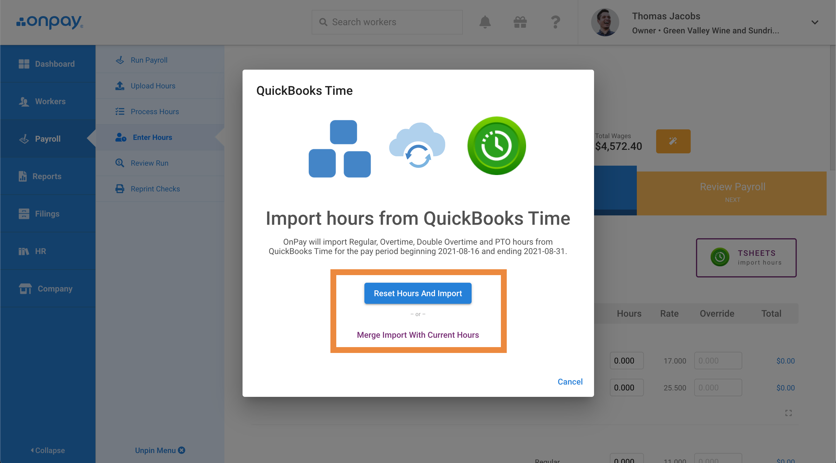
Task: Click the OnPay logo
Action: [x=50, y=22]
